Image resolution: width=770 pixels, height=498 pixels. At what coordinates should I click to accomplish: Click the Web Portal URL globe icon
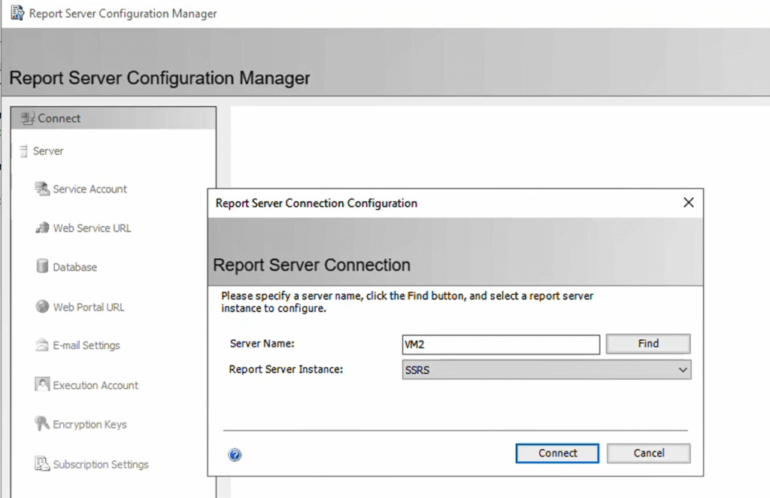click(x=42, y=307)
